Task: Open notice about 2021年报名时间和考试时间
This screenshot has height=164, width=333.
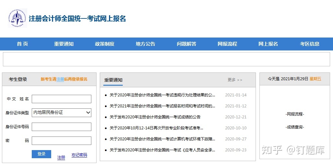Action: click(x=162, y=106)
